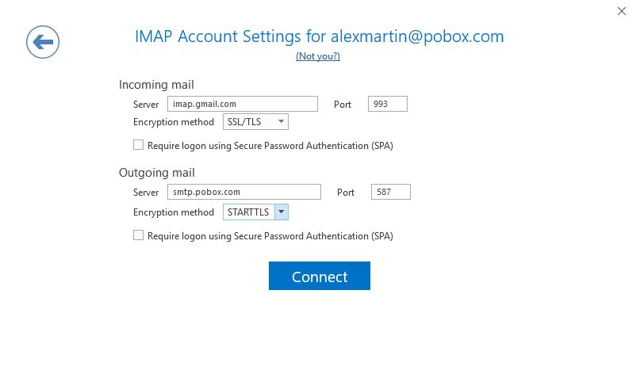Close the IMAP account settings dialog

click(x=621, y=11)
